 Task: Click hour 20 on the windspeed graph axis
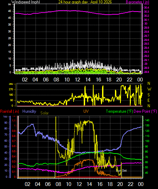pos(119,80)
